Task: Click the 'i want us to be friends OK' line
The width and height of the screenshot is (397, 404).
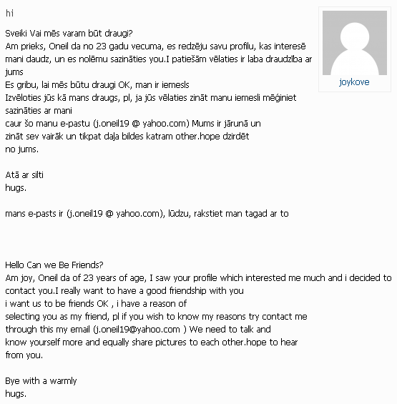Action: coord(96,303)
